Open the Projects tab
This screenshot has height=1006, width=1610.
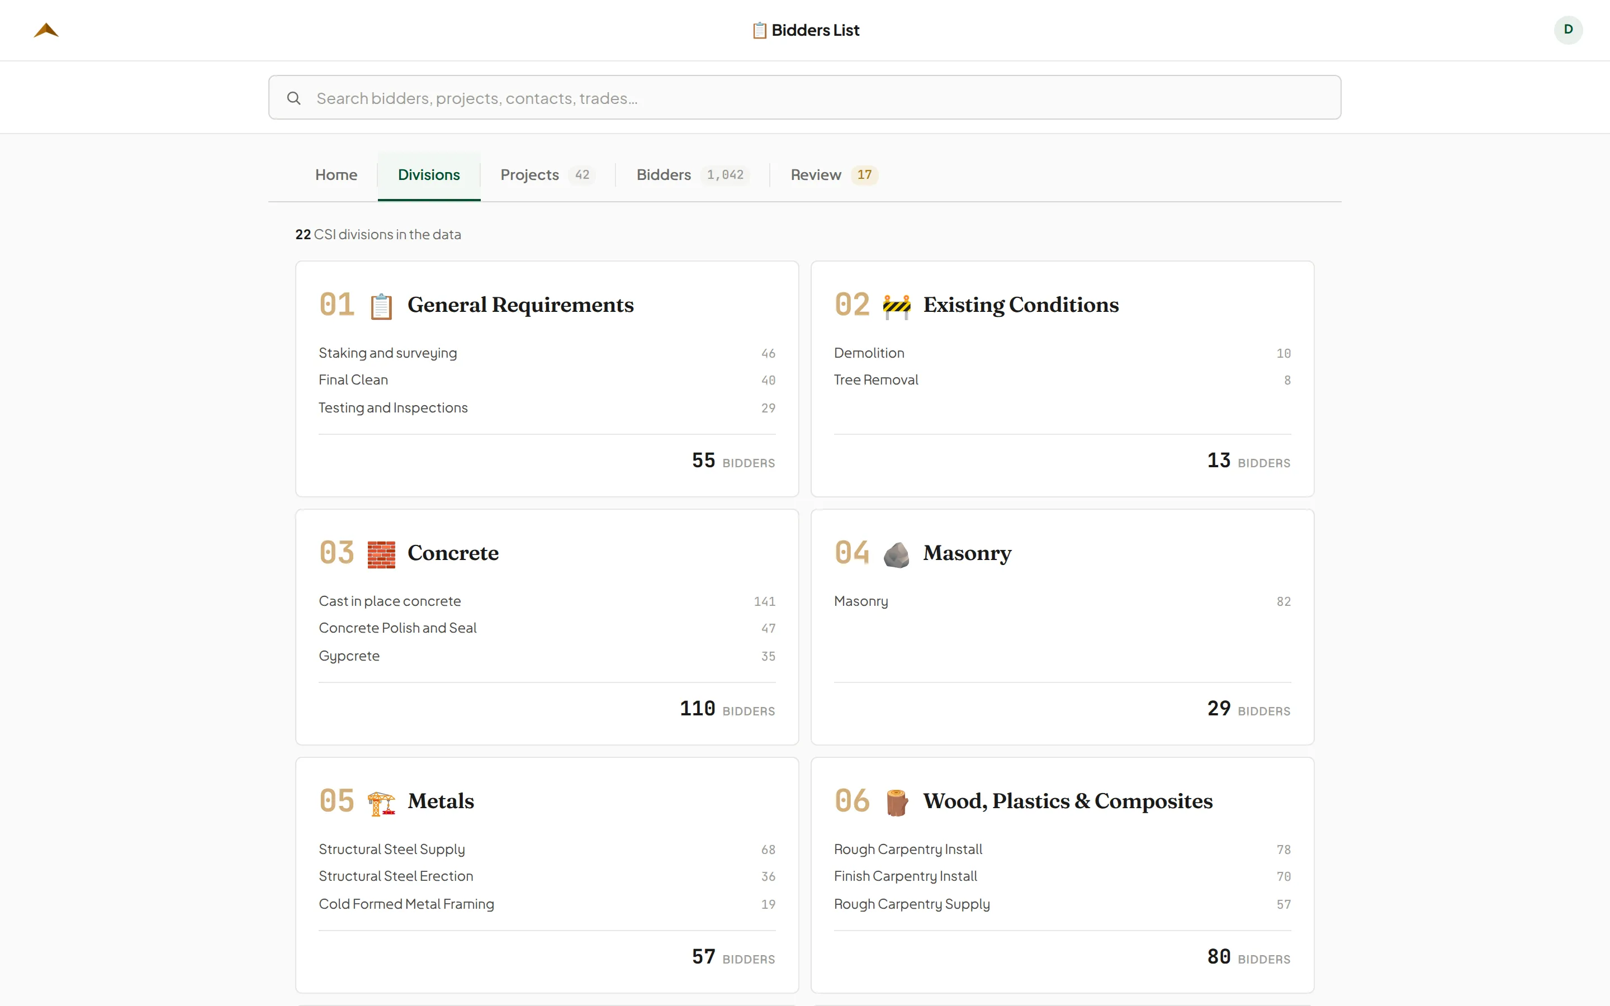547,175
